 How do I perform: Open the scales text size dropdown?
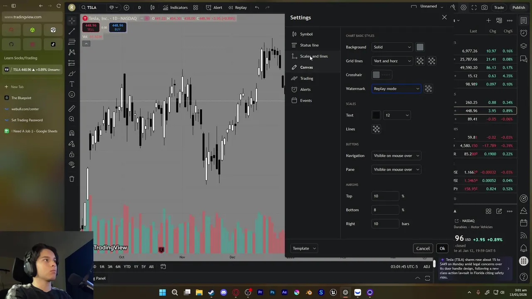pos(397,115)
